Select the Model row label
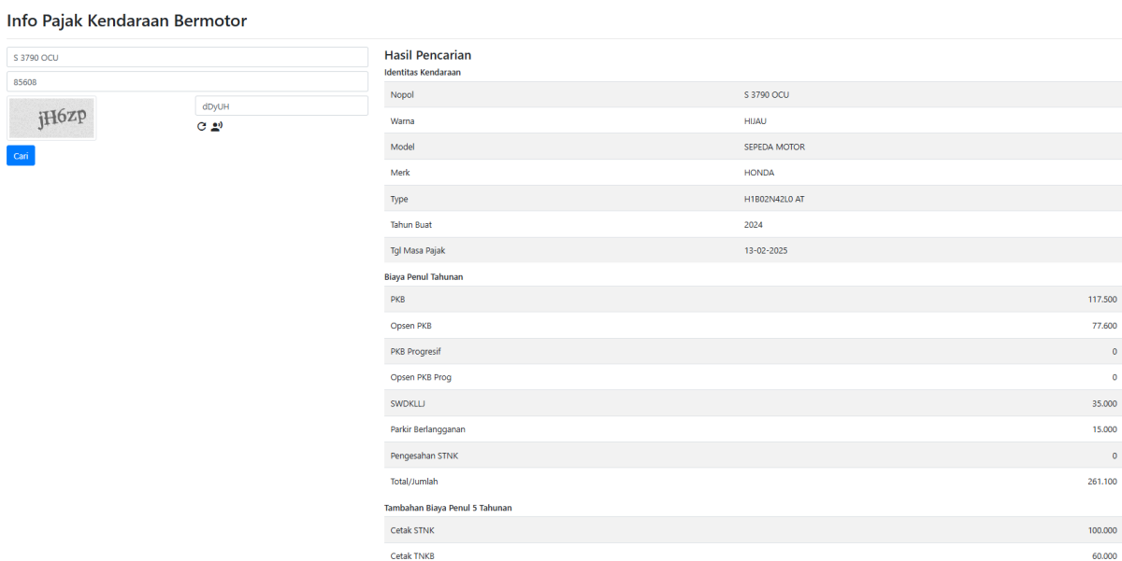This screenshot has height=561, width=1122. [402, 147]
